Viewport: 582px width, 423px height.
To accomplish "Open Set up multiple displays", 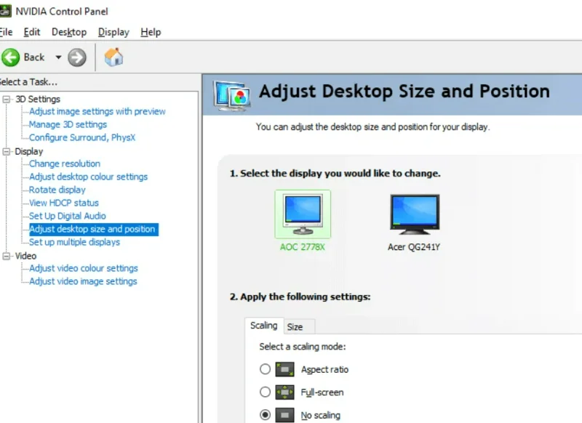I will point(75,242).
